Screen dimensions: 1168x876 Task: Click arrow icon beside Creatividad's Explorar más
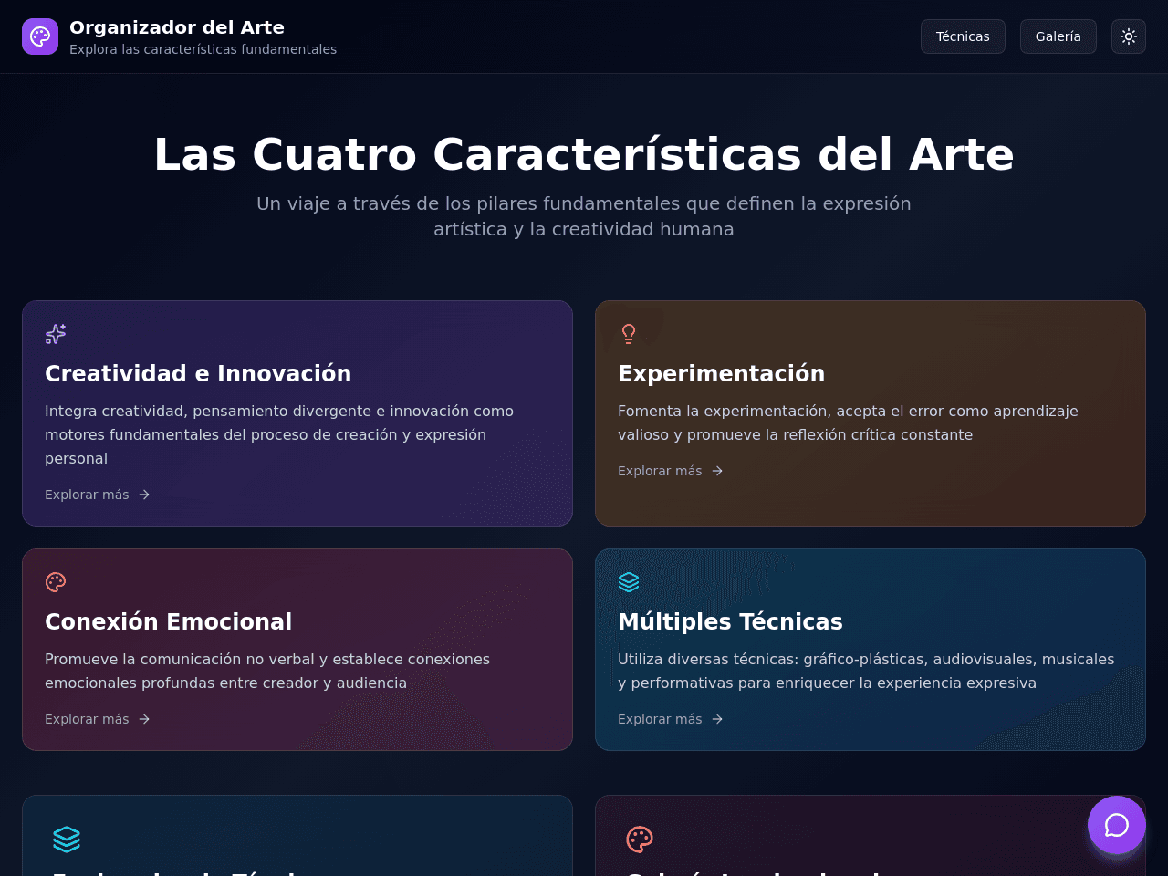(144, 495)
